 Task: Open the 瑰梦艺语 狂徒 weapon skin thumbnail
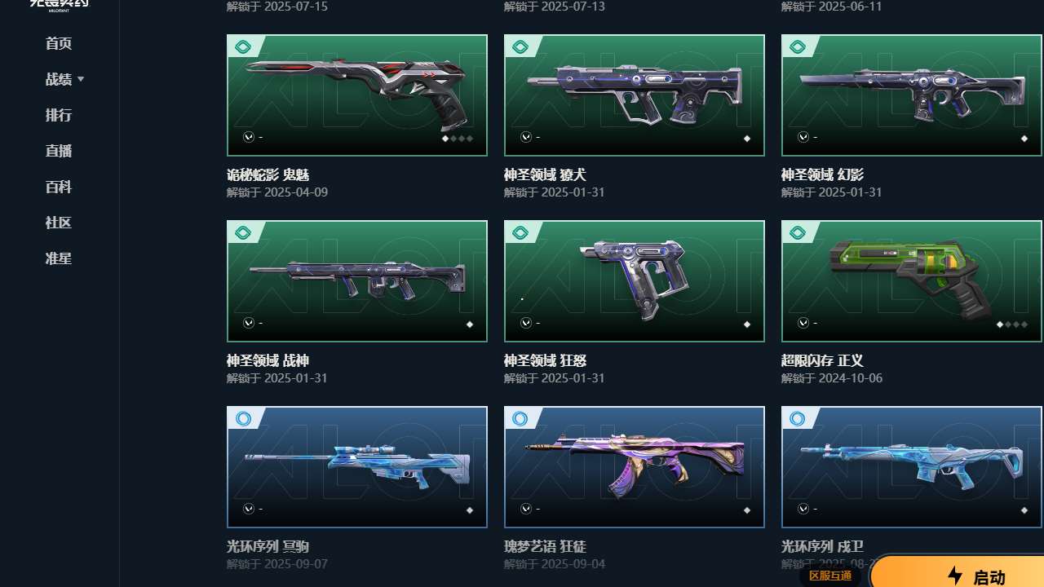point(635,467)
